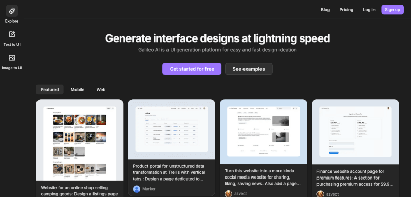
Task: Click azvect avatar under Finance website card
Action: [320, 194]
